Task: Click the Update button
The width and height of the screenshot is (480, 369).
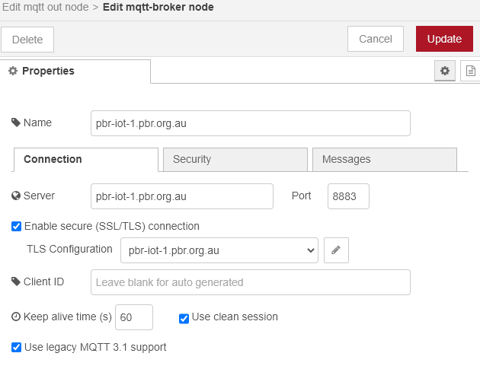Action: [444, 39]
